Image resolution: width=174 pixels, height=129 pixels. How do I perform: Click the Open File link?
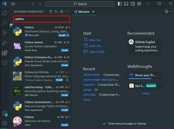[96, 46]
